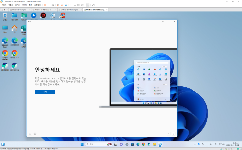Open the network and volume tray icons
Screen dimensions: 242x150
coord(222,144)
